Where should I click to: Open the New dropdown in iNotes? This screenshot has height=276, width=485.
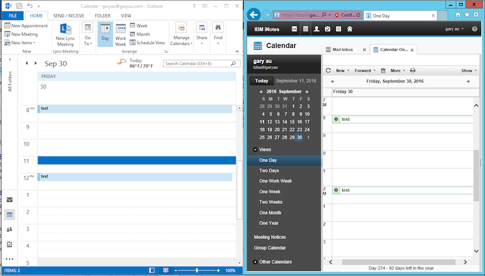pyautogui.click(x=343, y=70)
